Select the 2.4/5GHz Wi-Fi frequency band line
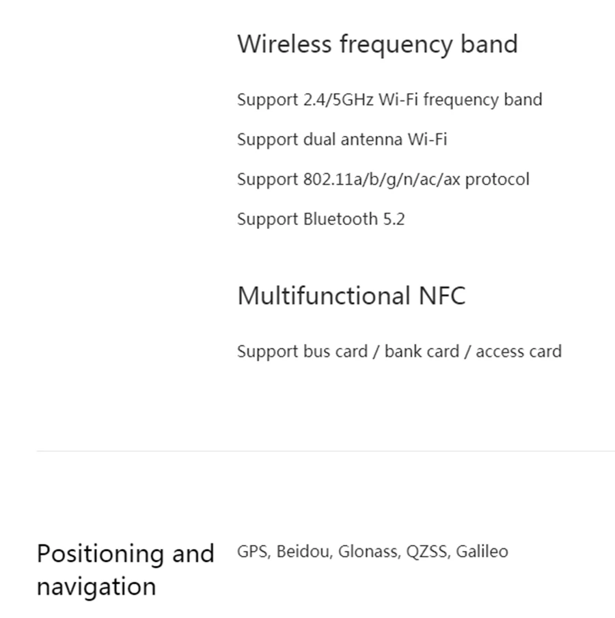615x618 pixels. pos(389,100)
